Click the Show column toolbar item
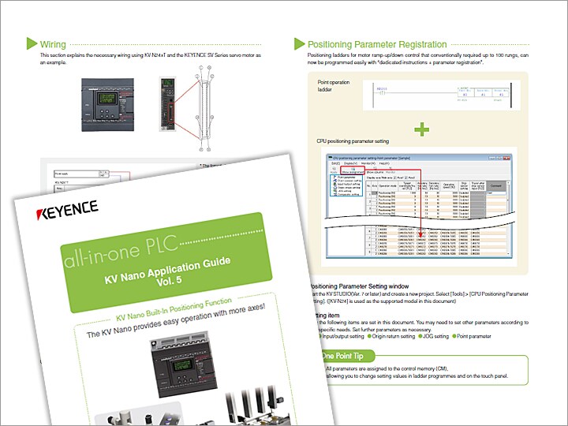The image size is (568, 426). pyautogui.click(x=375, y=170)
